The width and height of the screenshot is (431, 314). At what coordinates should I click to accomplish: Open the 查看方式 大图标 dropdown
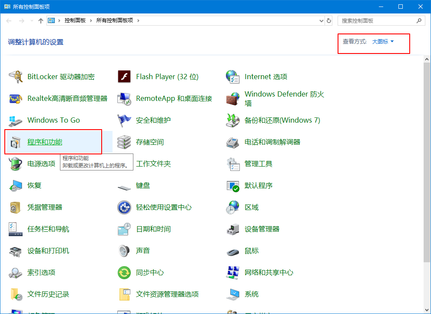tap(383, 42)
